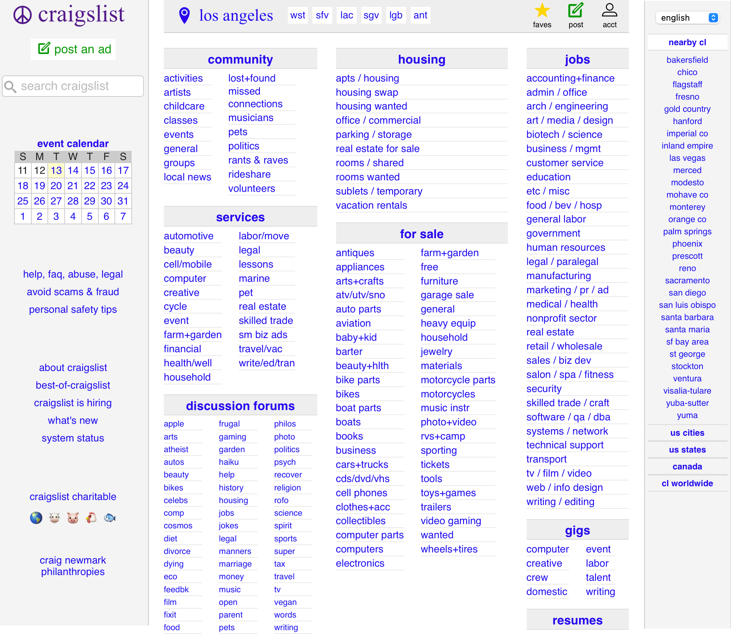Open vacation rentals housing link

pos(372,206)
